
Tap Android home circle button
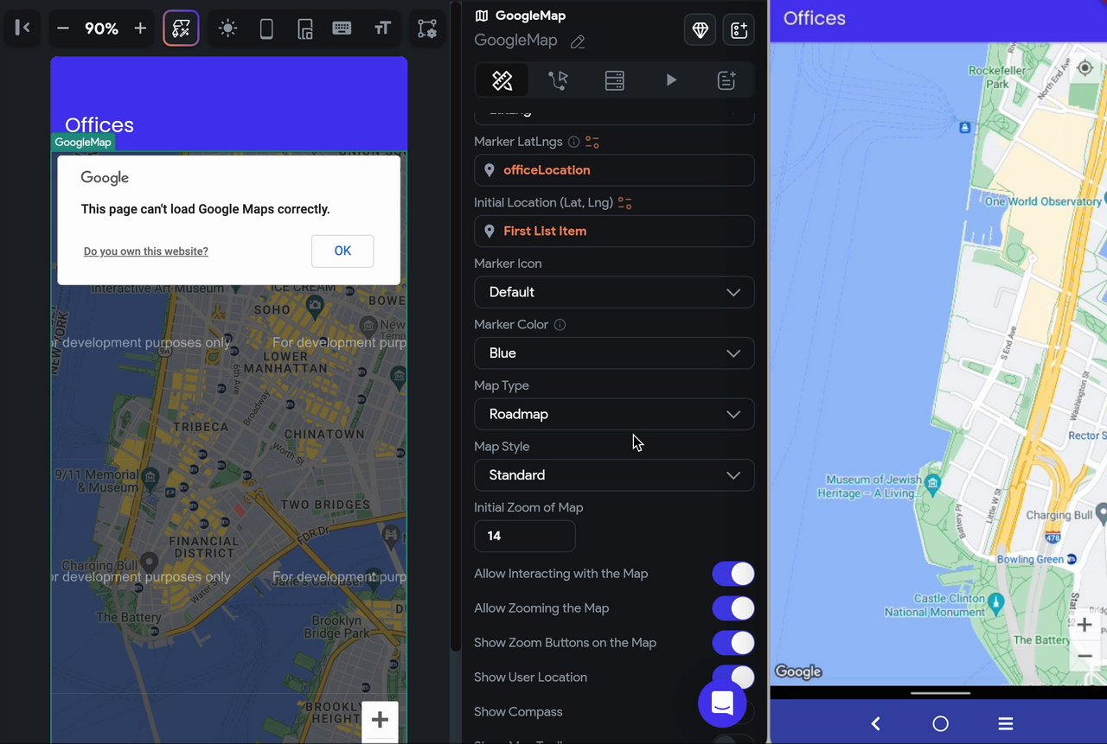(940, 723)
